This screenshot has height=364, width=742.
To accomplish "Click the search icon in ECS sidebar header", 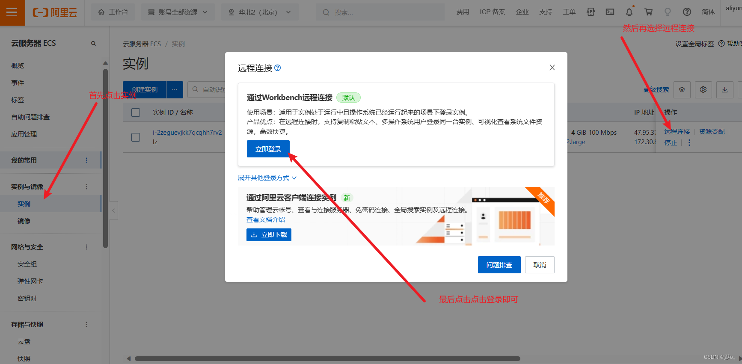I will point(93,43).
